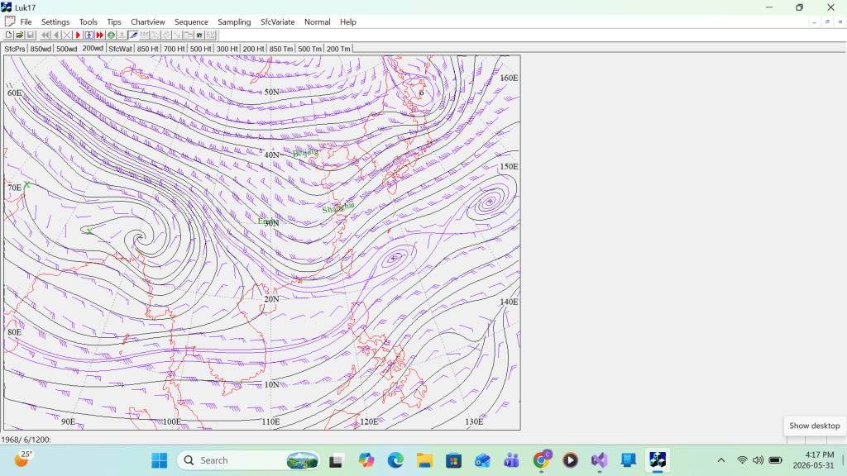Switch to the 500 Tm tab
The image size is (847, 476).
tap(309, 49)
